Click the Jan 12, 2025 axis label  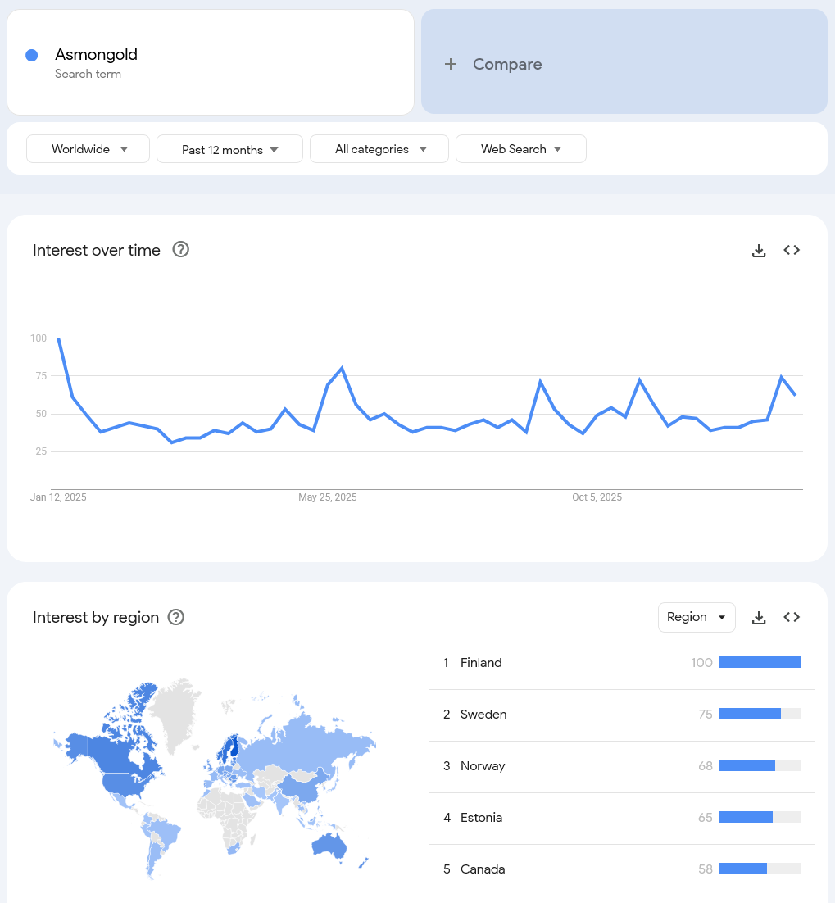[58, 497]
